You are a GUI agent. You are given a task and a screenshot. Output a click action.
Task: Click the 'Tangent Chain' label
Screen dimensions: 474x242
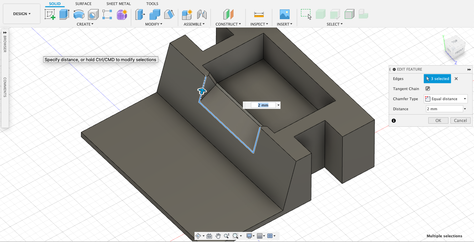[x=406, y=89]
